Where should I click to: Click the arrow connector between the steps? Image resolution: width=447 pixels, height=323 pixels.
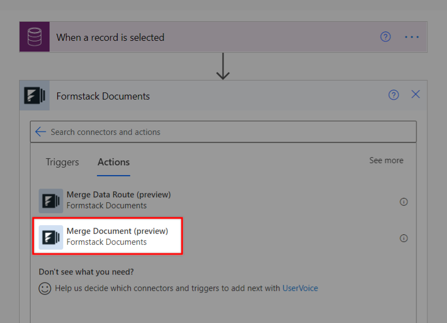point(223,66)
